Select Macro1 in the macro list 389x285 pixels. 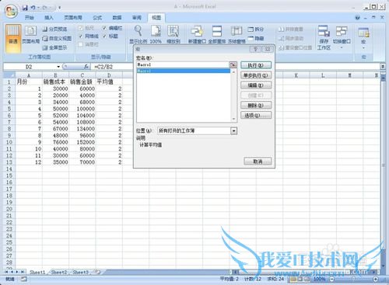(184, 71)
